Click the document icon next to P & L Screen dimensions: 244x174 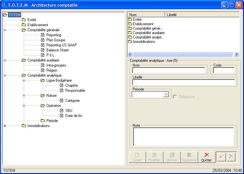43,55
